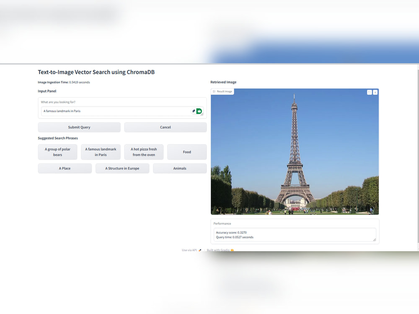Click the retrieved Eiffel Tower image
The width and height of the screenshot is (419, 314).
[295, 152]
